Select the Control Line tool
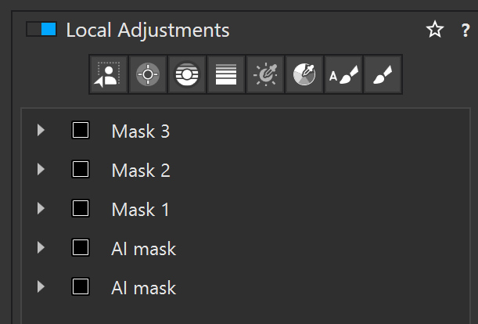 click(x=187, y=74)
